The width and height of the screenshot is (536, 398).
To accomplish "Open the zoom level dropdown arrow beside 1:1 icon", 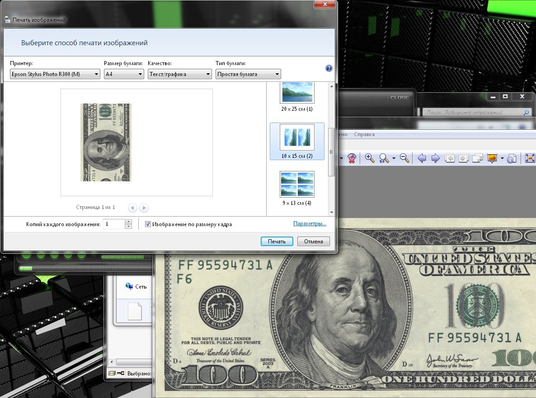I will [x=394, y=158].
